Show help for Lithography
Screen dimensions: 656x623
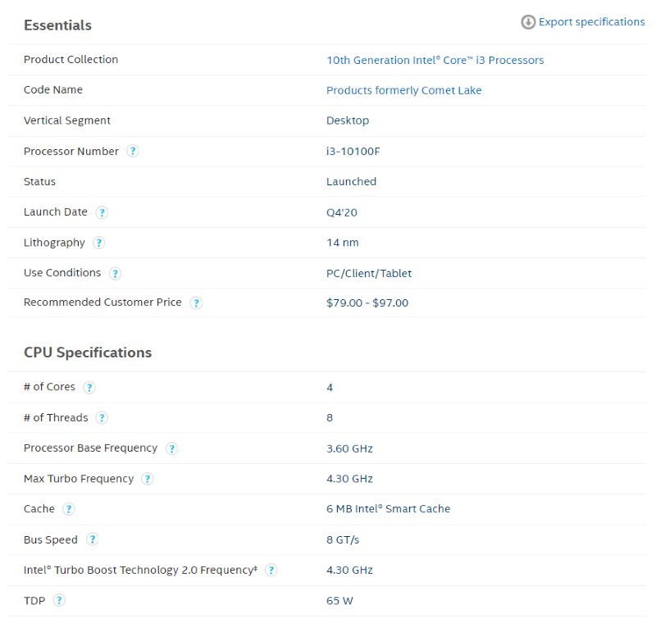point(98,243)
